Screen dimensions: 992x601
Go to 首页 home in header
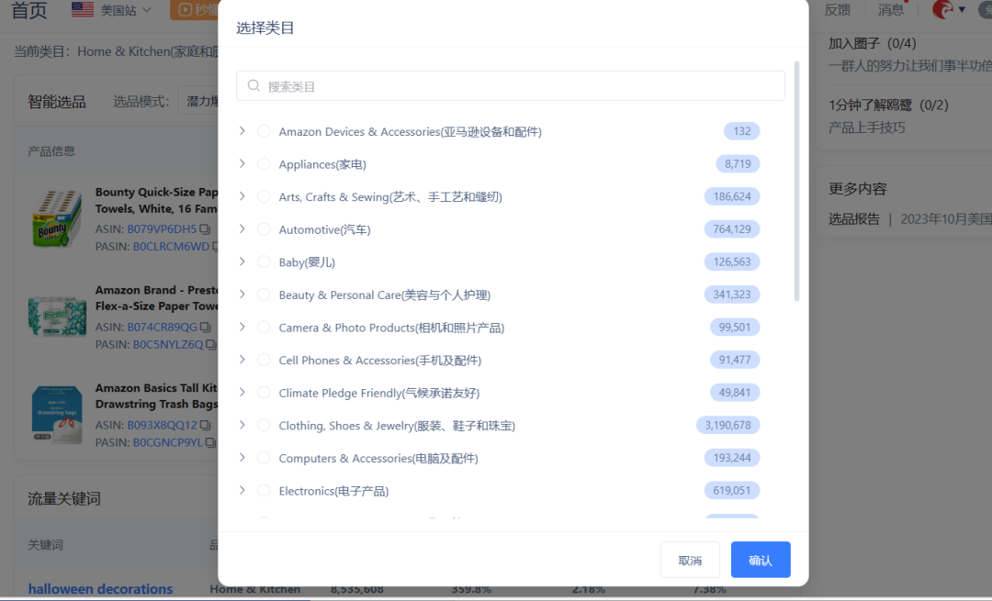29,10
